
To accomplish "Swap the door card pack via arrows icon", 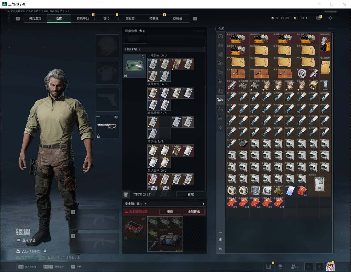I will tap(143, 56).
